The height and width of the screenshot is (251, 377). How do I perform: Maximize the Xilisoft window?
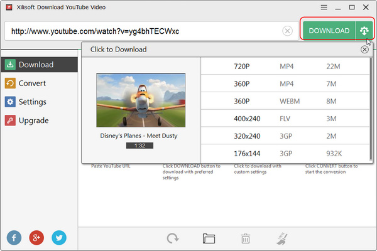(x=352, y=8)
